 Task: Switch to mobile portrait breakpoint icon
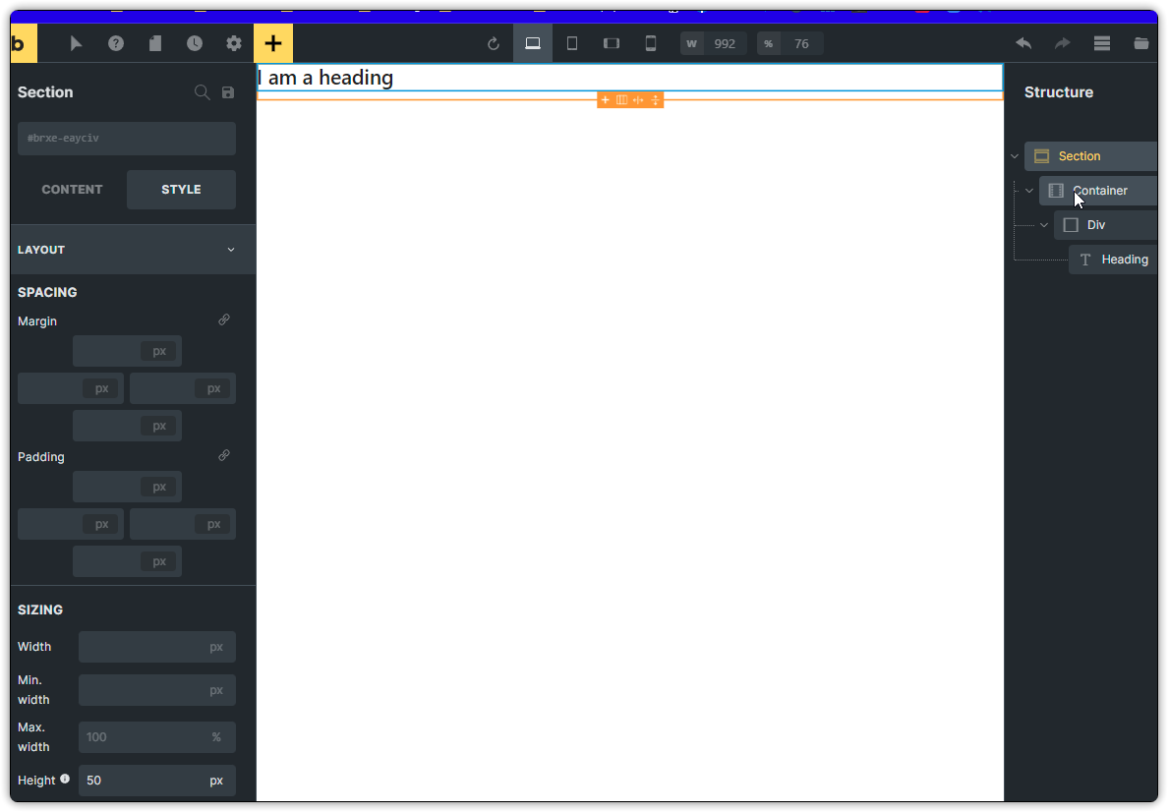coord(650,43)
